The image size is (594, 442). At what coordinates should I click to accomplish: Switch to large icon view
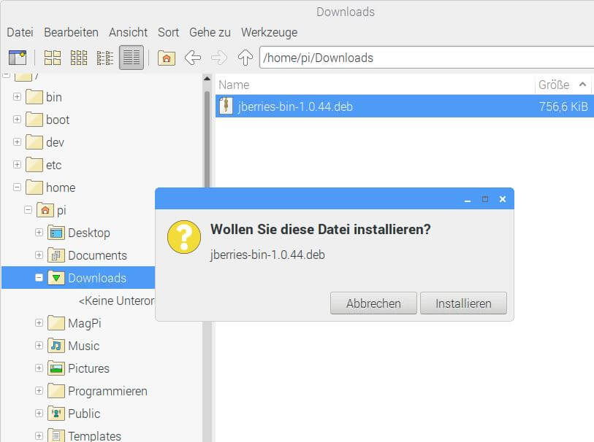click(53, 58)
